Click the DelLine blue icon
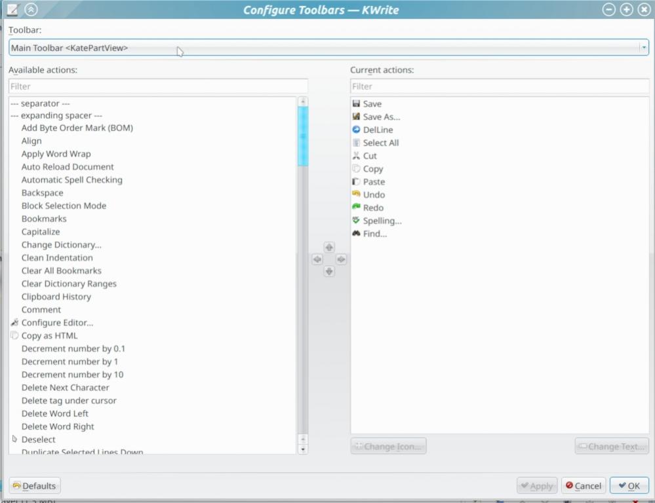 pos(356,130)
